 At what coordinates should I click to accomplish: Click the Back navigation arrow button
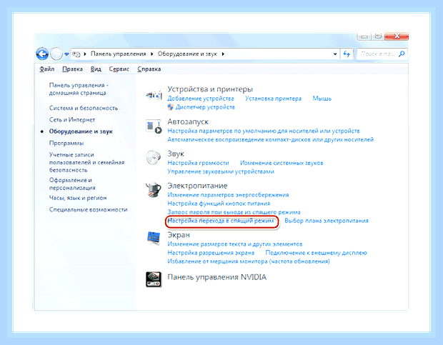point(42,54)
